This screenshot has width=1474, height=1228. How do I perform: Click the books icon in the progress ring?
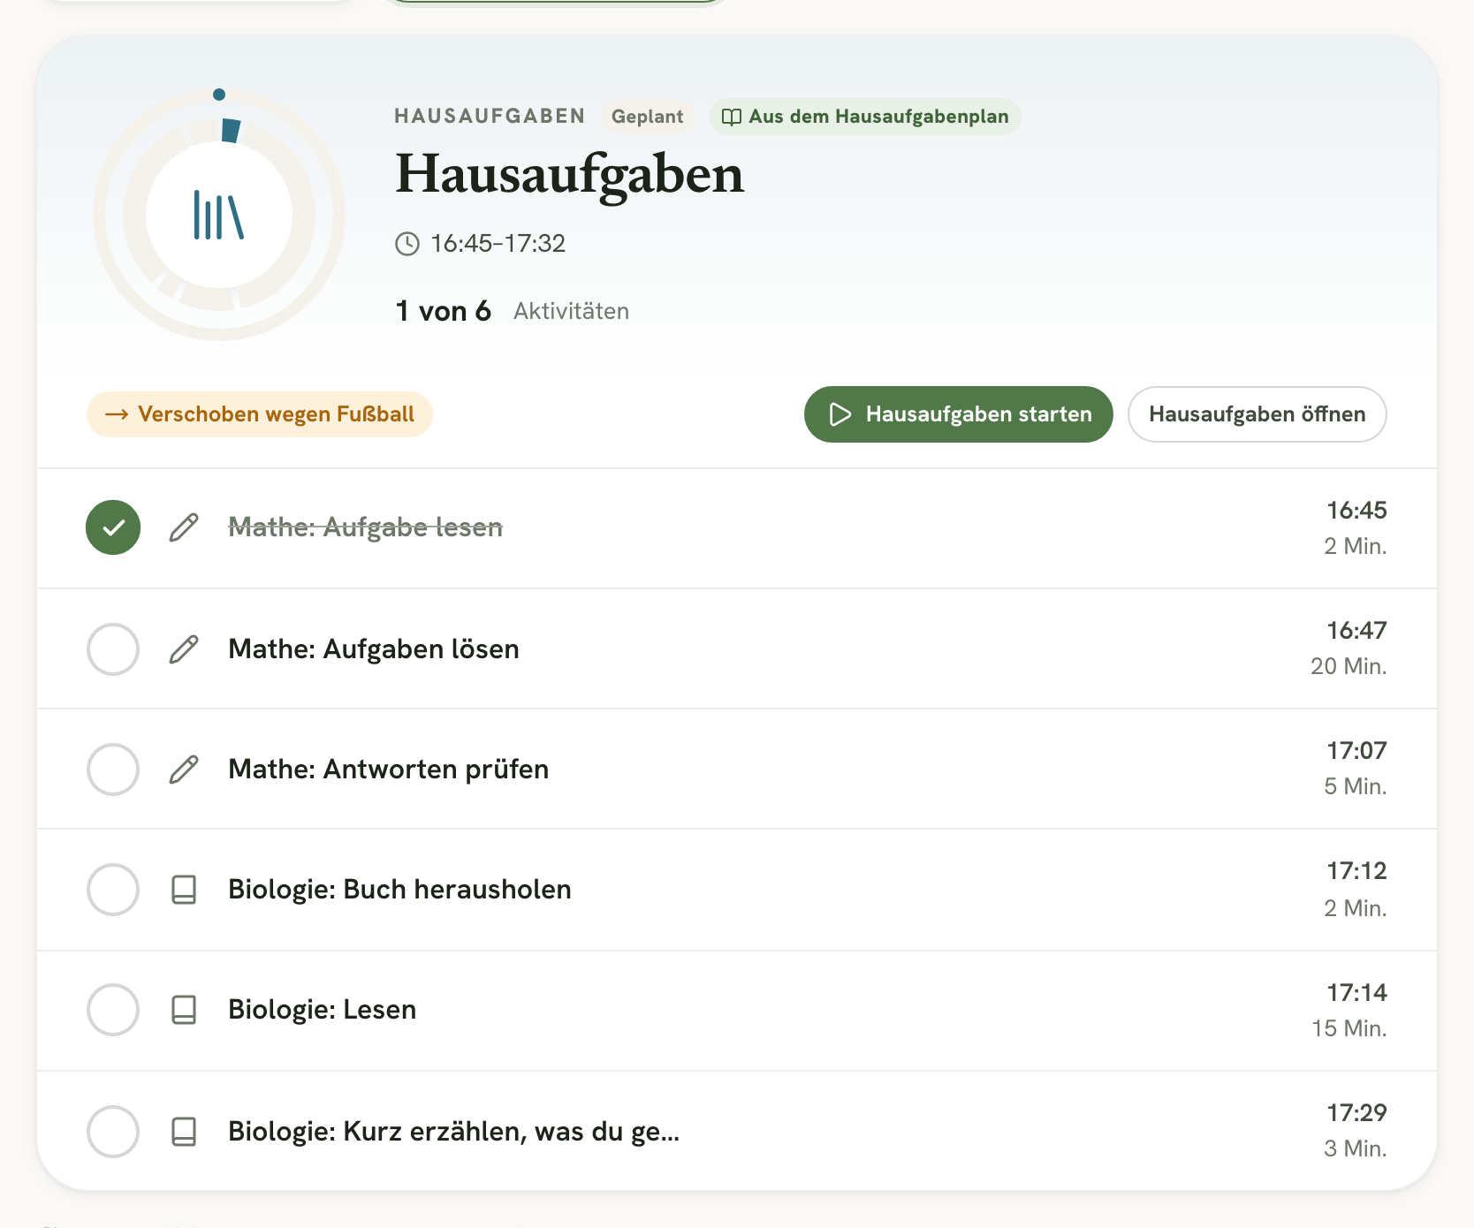tap(218, 216)
